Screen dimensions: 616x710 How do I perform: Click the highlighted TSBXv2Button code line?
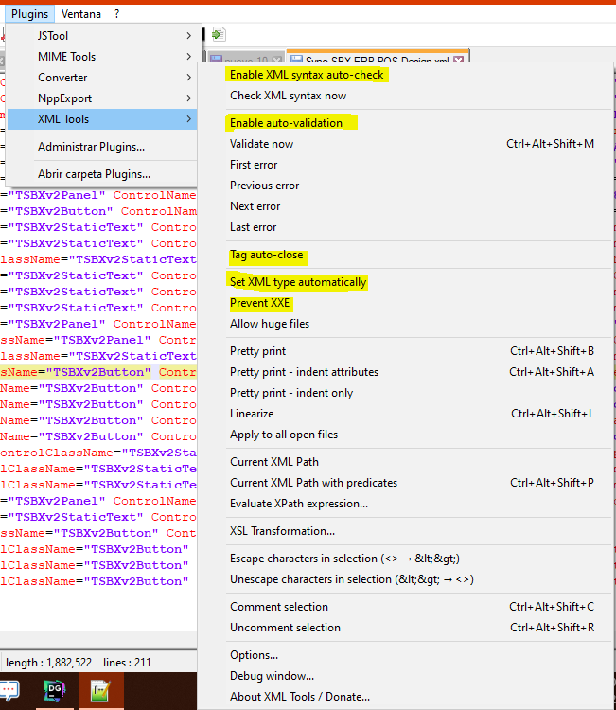point(95,372)
